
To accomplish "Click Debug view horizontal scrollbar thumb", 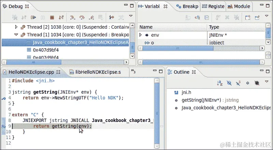I will (34, 62).
